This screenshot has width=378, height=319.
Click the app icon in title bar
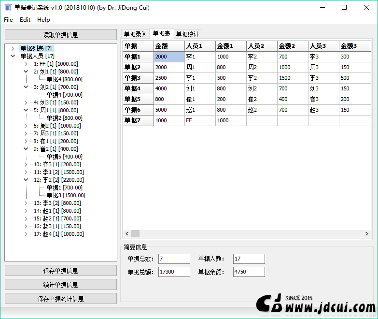(x=8, y=7)
